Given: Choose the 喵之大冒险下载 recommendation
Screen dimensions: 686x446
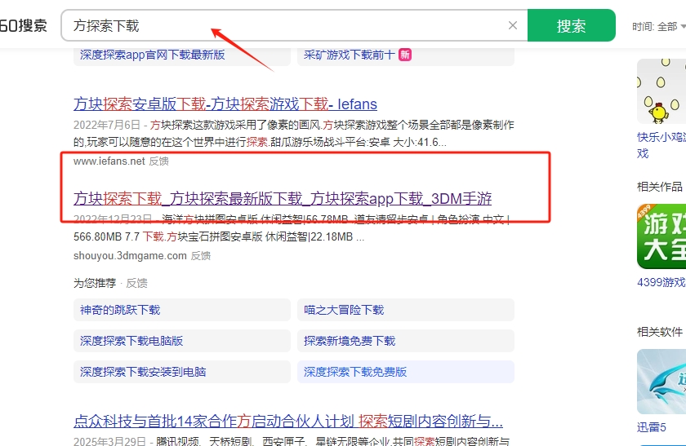Looking at the screenshot, I should pos(344,310).
